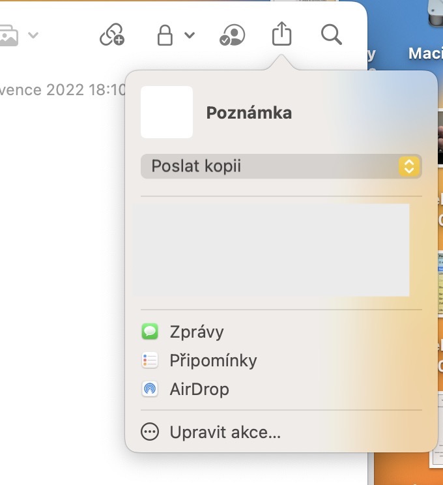443x485 pixels.
Task: Choose Zprávy from the share list
Action: (x=197, y=332)
